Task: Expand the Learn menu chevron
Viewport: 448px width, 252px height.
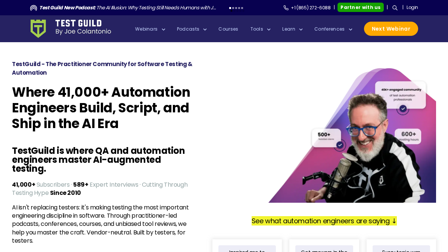Action: coord(301,29)
